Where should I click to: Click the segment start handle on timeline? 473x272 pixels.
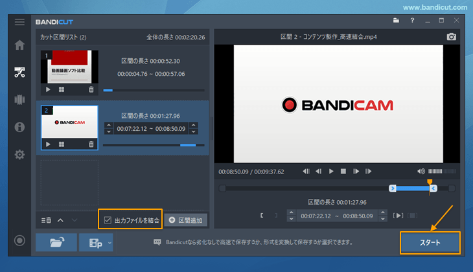(x=392, y=188)
